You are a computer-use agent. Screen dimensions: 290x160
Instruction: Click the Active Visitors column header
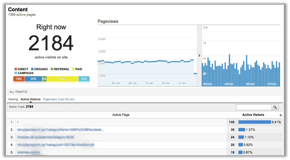tap(253, 115)
